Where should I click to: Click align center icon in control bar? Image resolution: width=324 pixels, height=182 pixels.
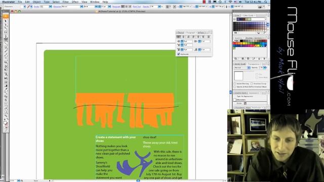click(126, 7)
